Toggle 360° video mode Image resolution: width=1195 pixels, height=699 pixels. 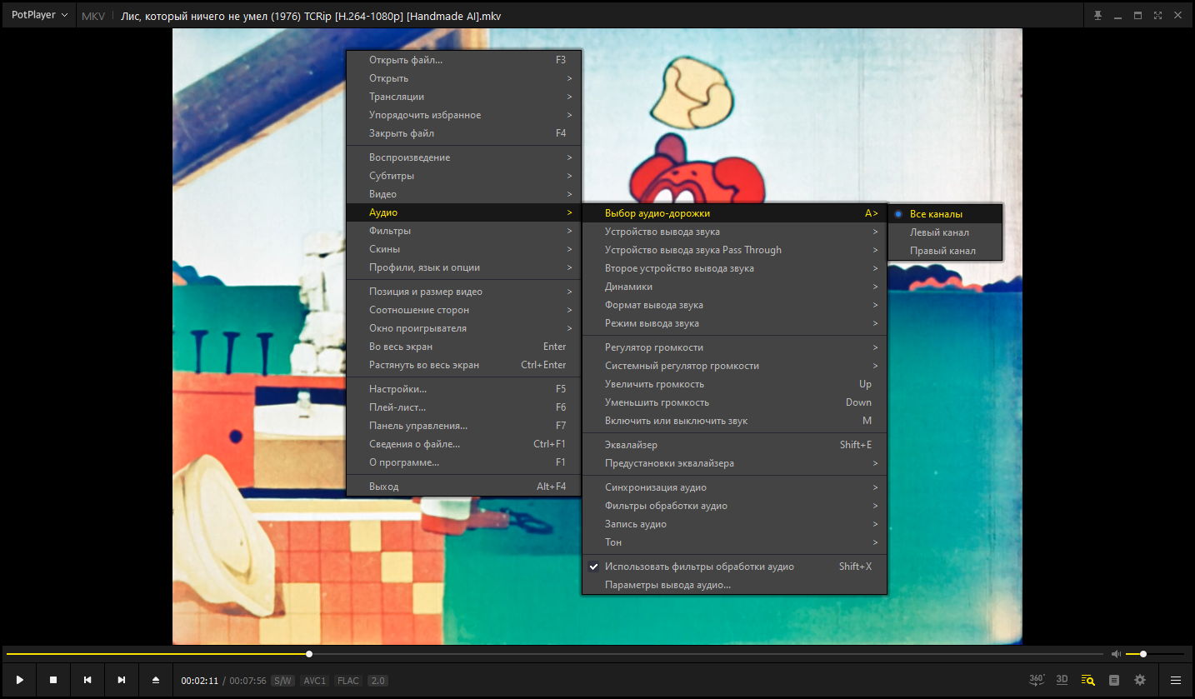1037,680
